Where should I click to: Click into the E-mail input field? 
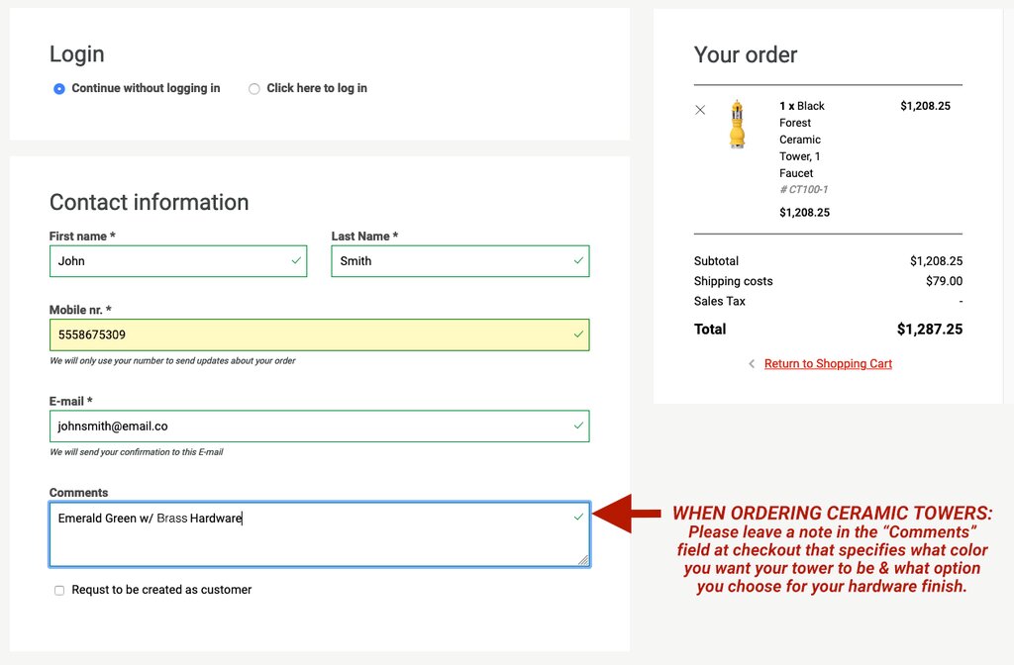pyautogui.click(x=307, y=427)
